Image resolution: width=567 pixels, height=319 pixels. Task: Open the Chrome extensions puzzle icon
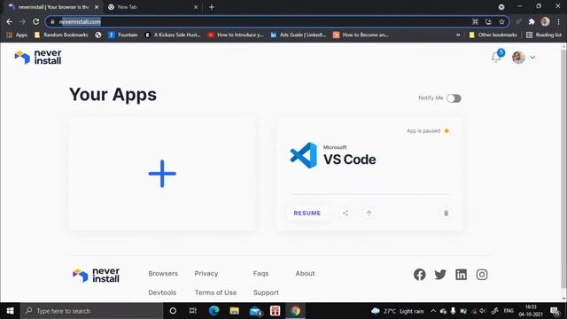[532, 21]
